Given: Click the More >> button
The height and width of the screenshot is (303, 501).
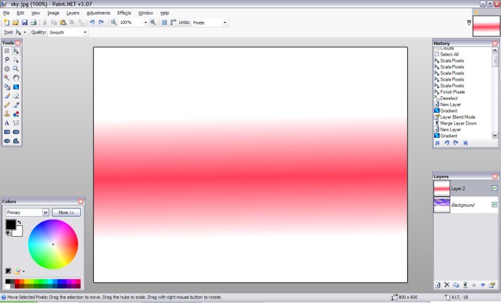Looking at the screenshot, I should point(66,212).
